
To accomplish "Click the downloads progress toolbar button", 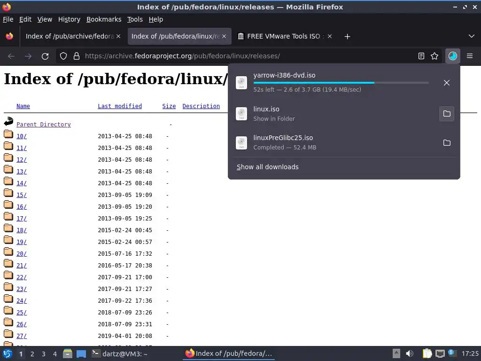I will coord(452,56).
